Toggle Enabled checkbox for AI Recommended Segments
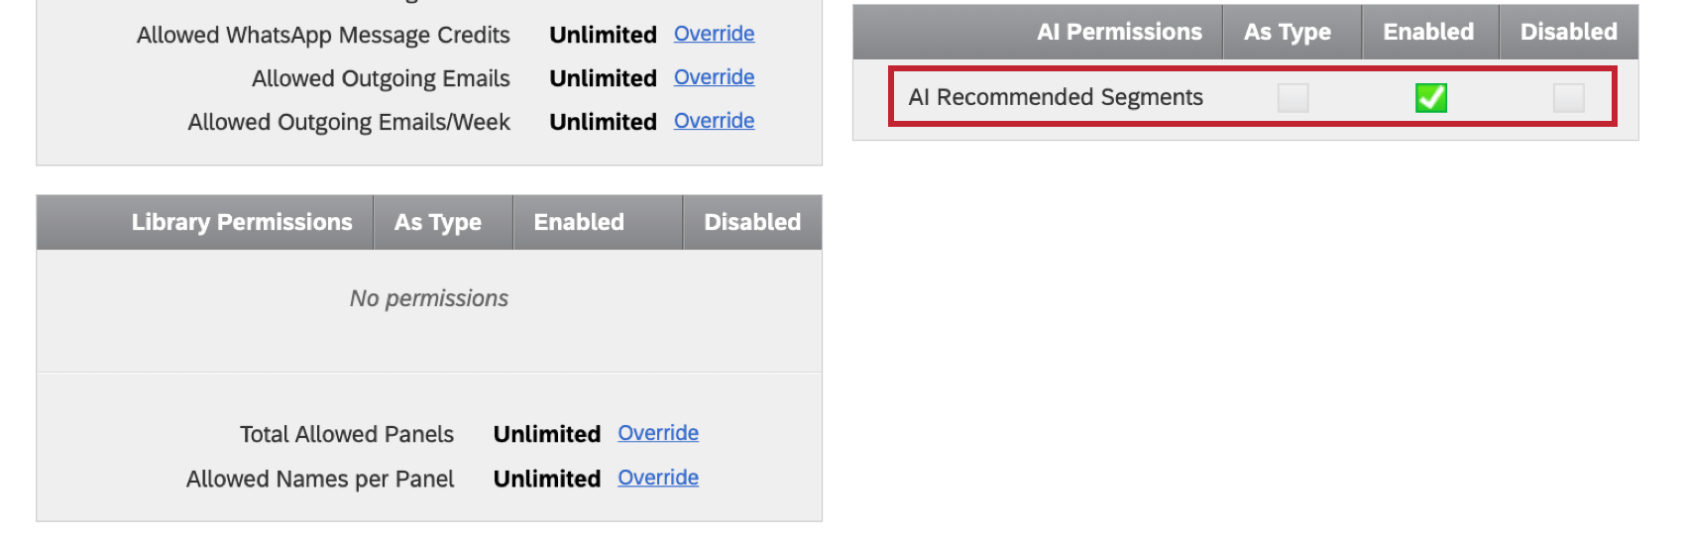 pyautogui.click(x=1430, y=97)
